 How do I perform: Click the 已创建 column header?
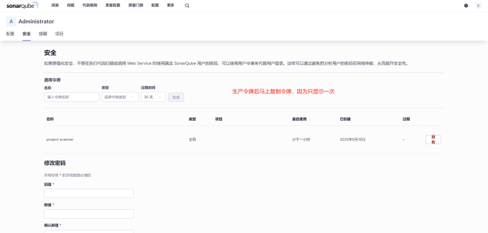(x=345, y=119)
